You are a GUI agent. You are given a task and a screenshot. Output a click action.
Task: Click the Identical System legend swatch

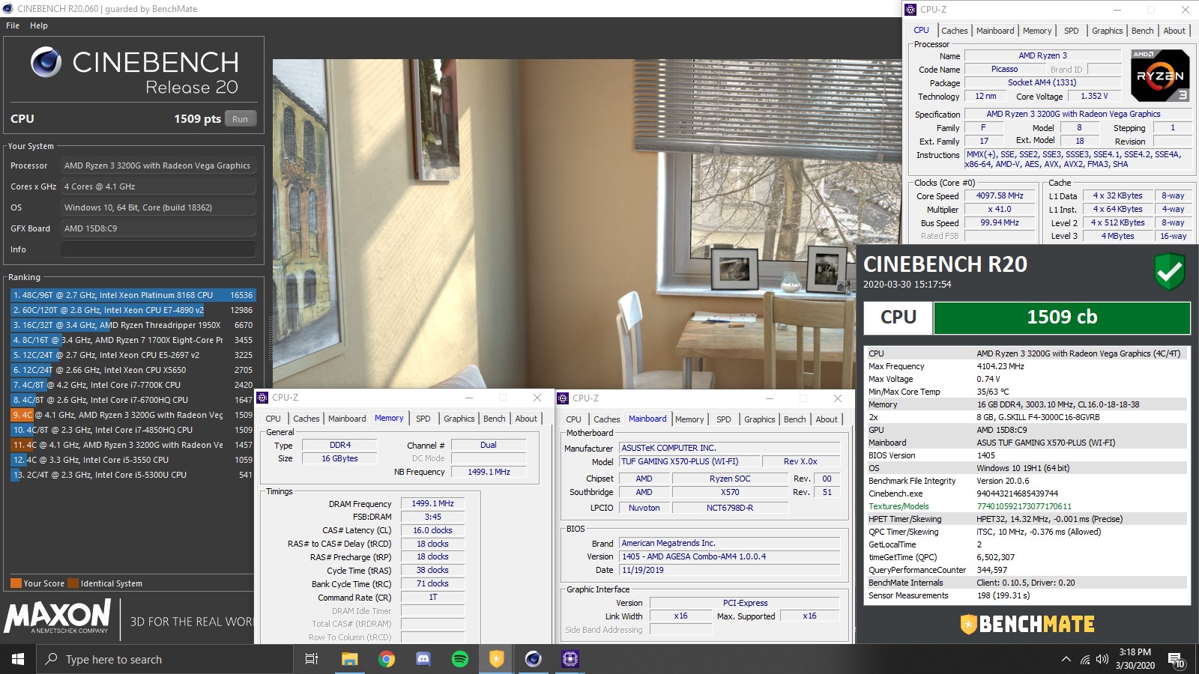[x=73, y=583]
